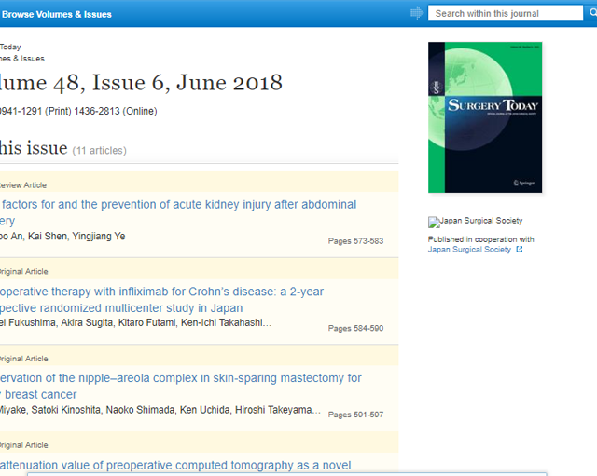This screenshot has width=597, height=476.
Task: Type in the 'Search within this journal' field
Action: (504, 13)
